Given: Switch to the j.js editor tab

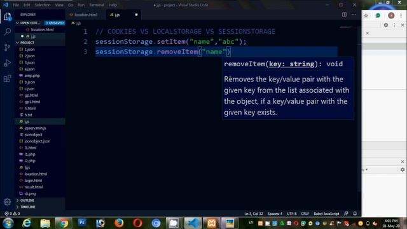Looking at the screenshot, I should (123, 15).
